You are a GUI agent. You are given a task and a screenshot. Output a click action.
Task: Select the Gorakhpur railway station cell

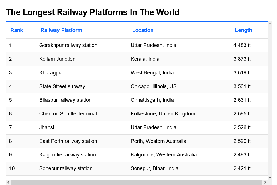[68, 45]
